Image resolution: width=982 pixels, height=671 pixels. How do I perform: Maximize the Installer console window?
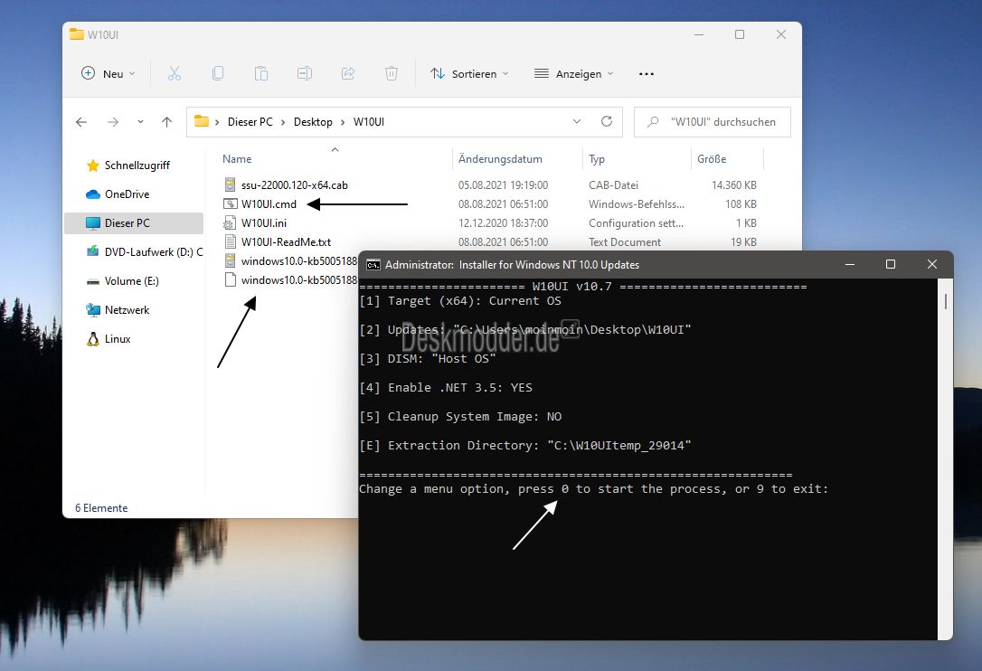pos(891,264)
